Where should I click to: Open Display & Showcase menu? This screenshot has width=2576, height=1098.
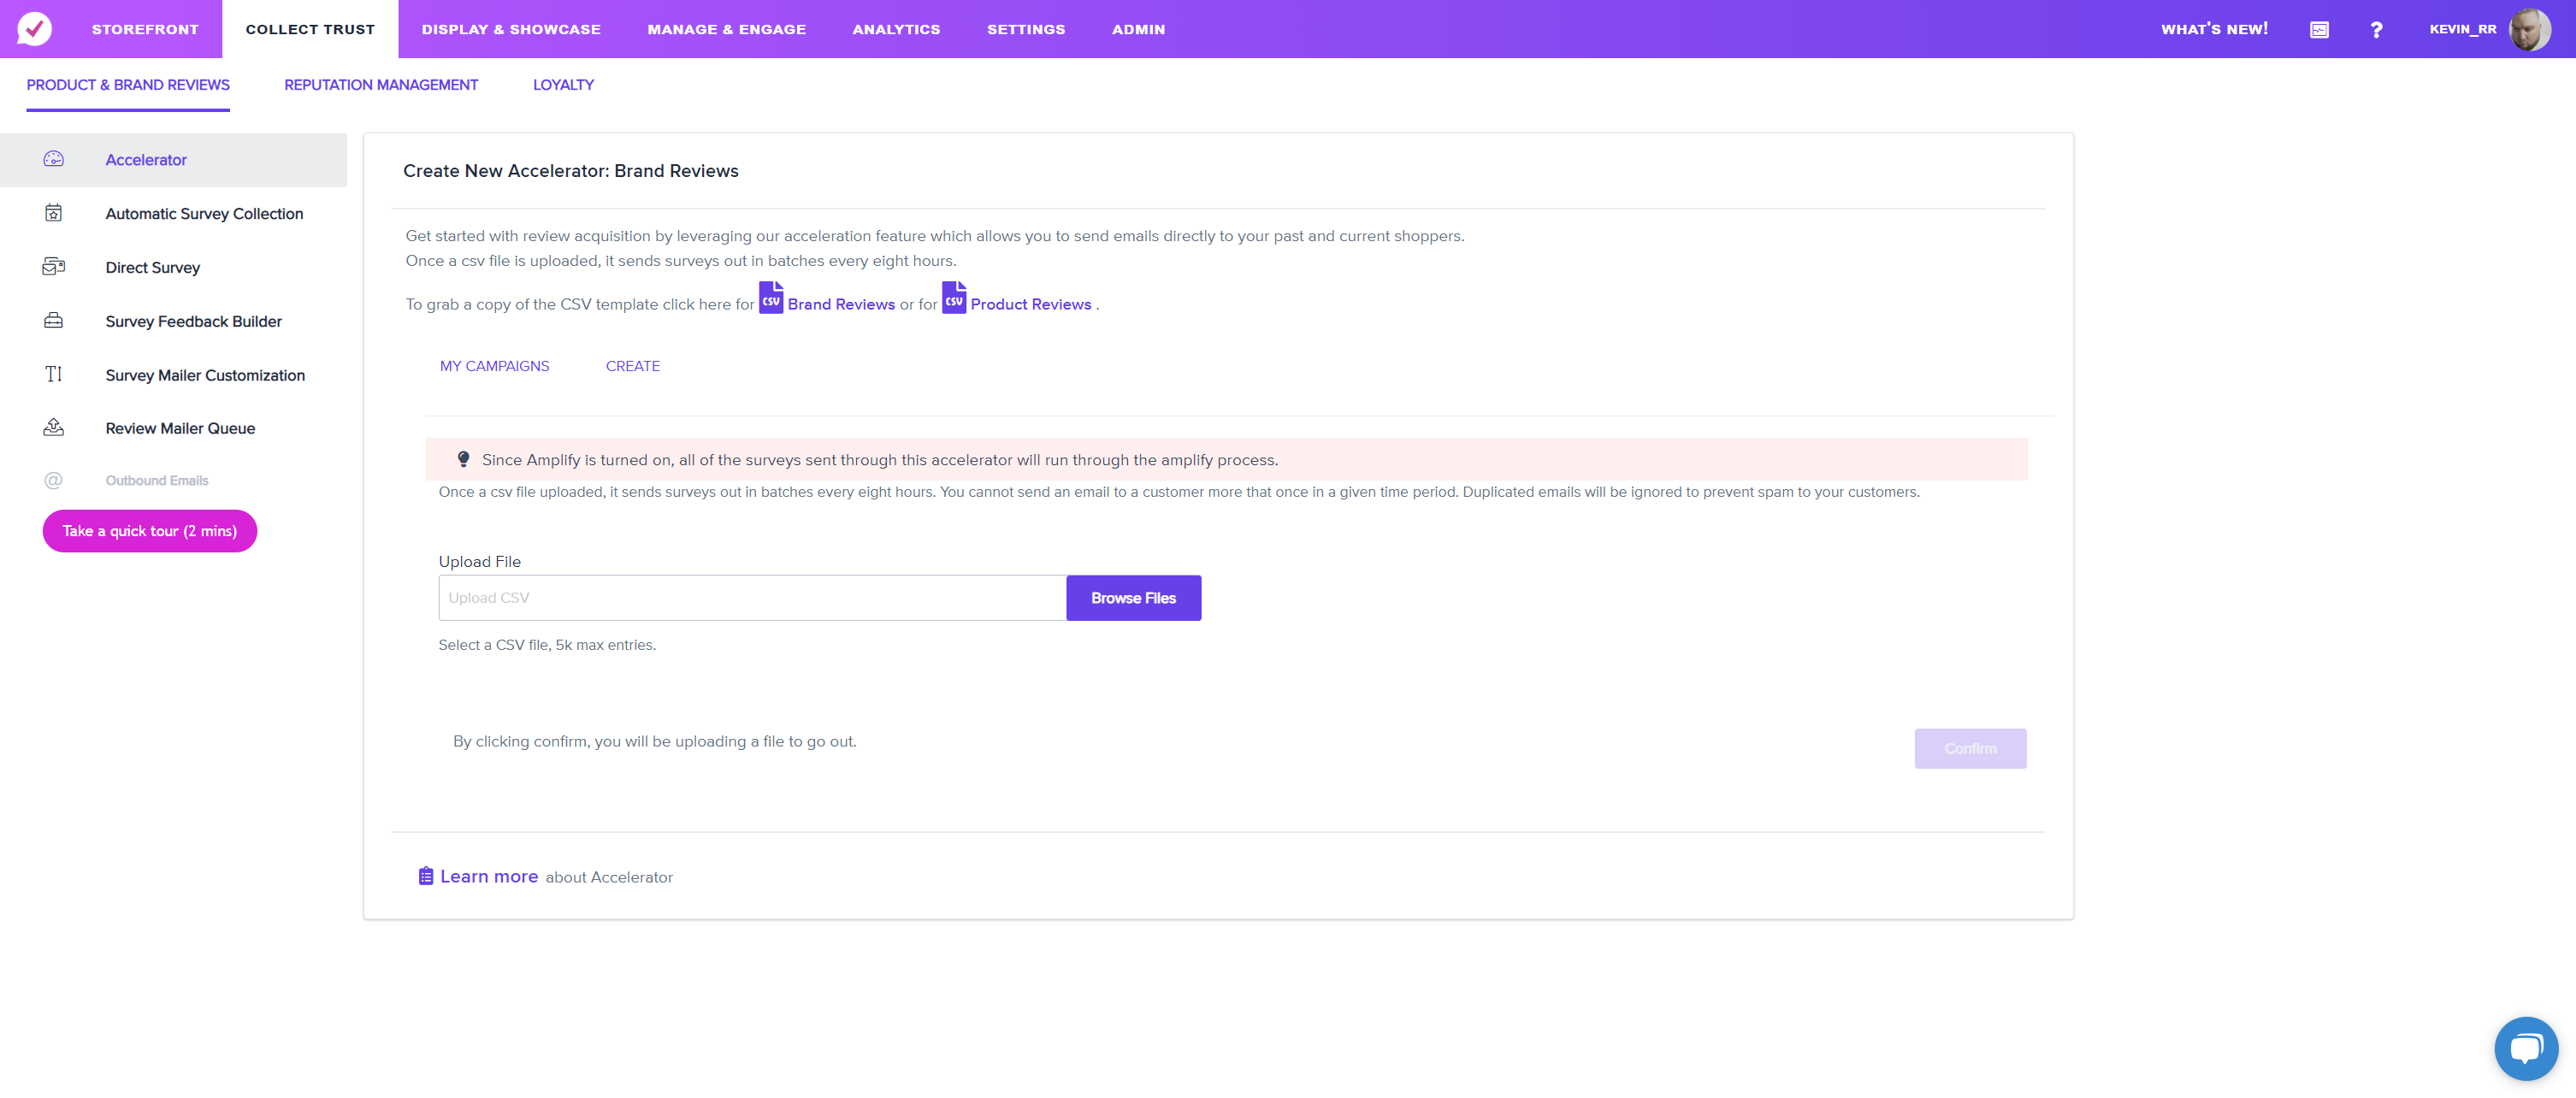point(511,29)
